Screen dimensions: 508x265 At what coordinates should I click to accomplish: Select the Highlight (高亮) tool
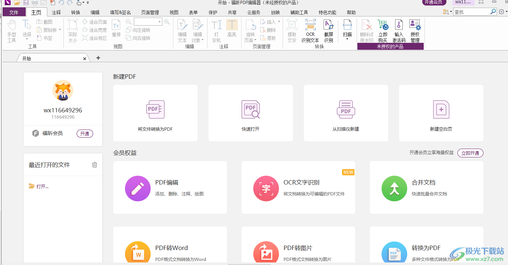pyautogui.click(x=232, y=29)
